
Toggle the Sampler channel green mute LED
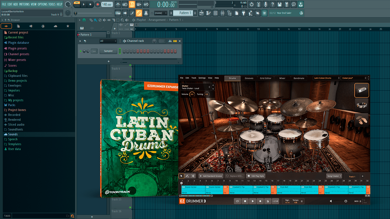coord(81,51)
